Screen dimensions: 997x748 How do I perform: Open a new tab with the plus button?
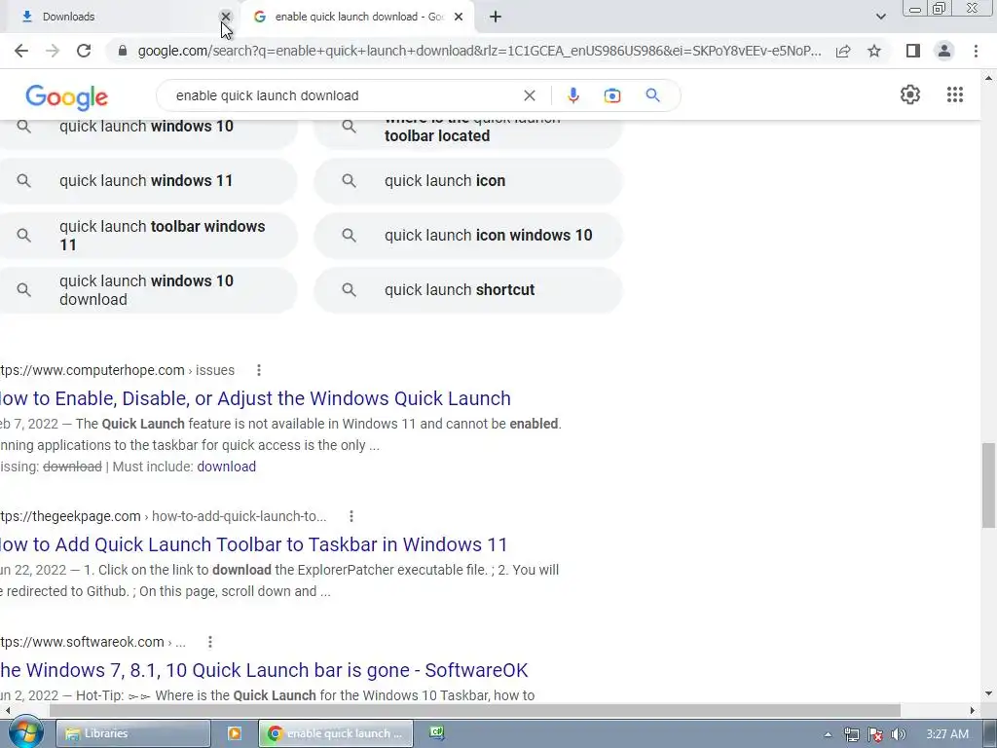(x=496, y=17)
